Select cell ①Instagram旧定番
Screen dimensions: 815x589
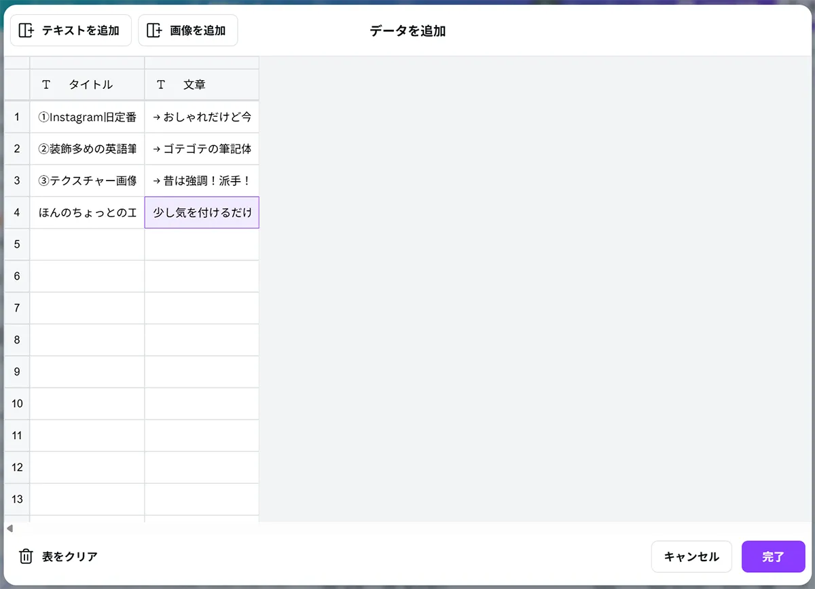(x=87, y=117)
